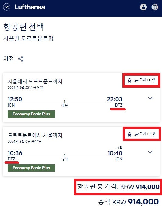Click the Lufthansa crane logo icon
The width and height of the screenshot is (162, 206).
click(7, 7)
